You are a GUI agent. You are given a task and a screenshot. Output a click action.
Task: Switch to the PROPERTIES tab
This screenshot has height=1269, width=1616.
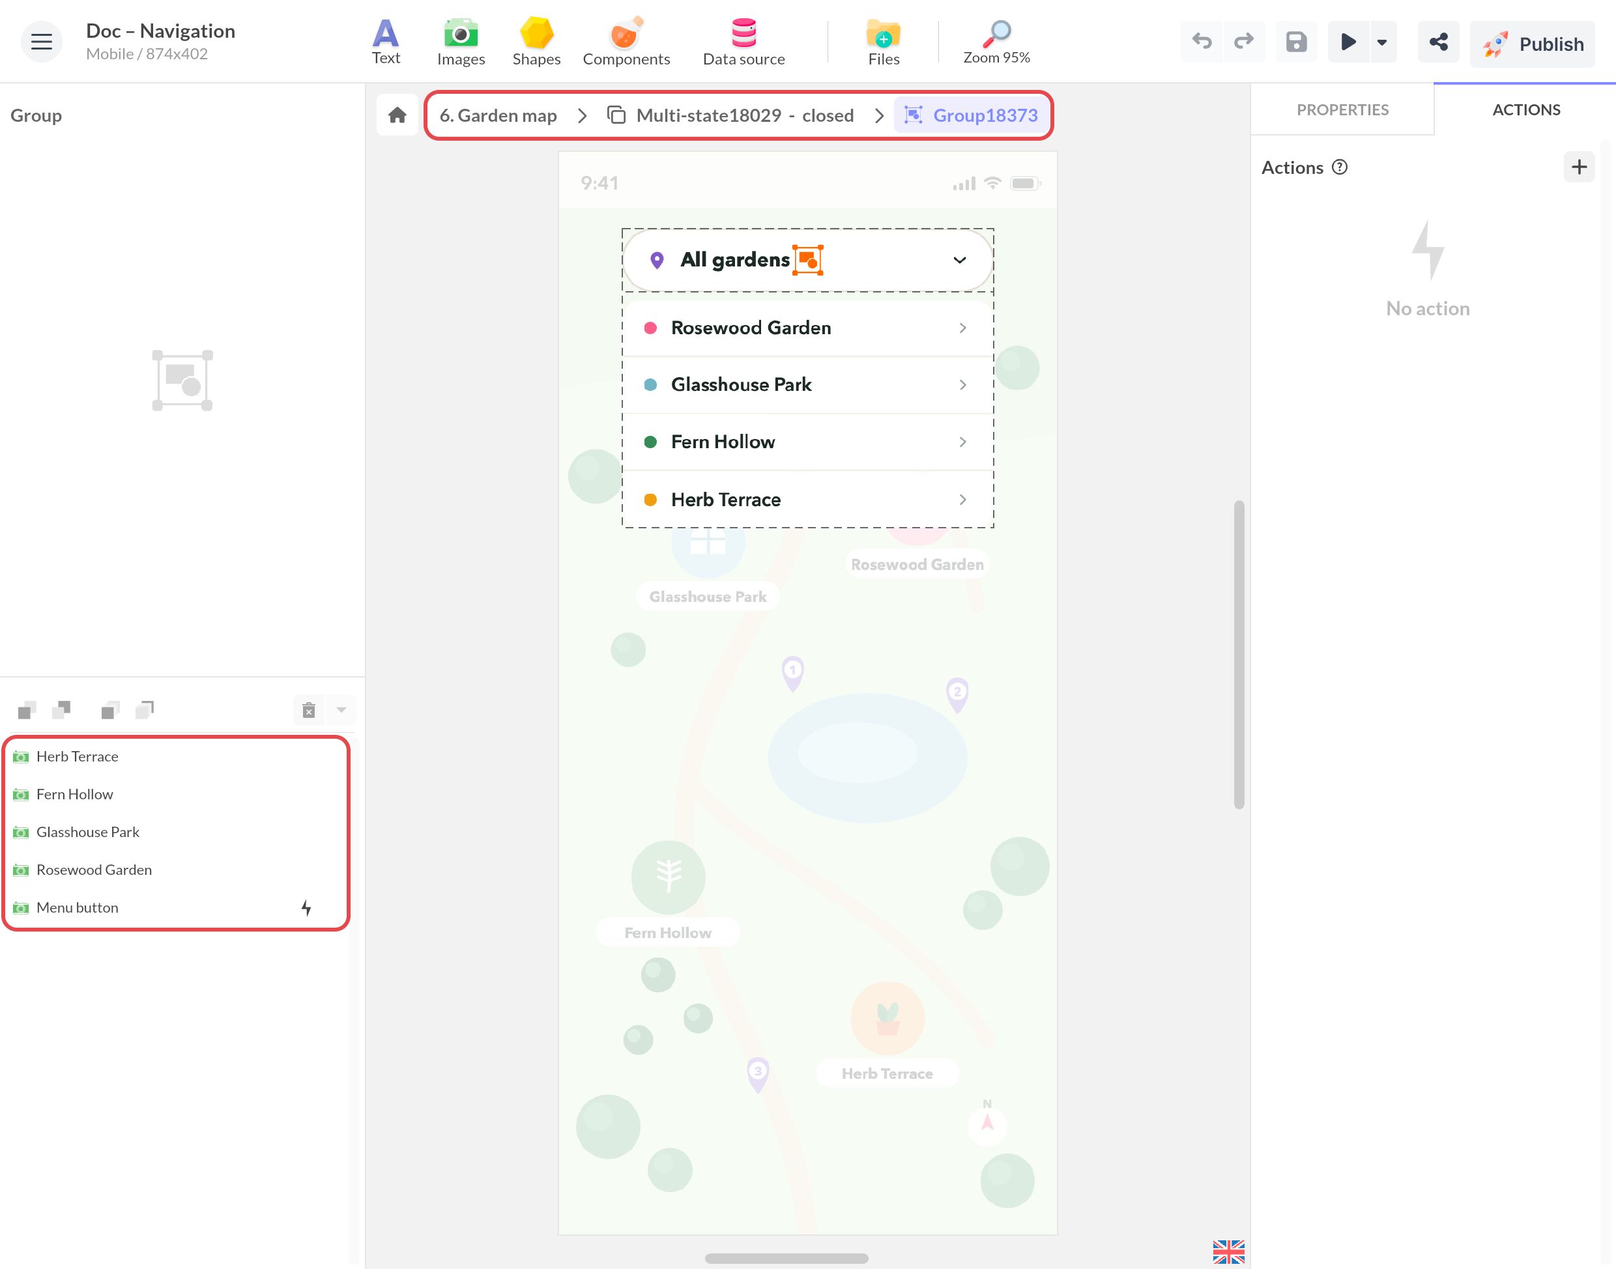pos(1342,109)
